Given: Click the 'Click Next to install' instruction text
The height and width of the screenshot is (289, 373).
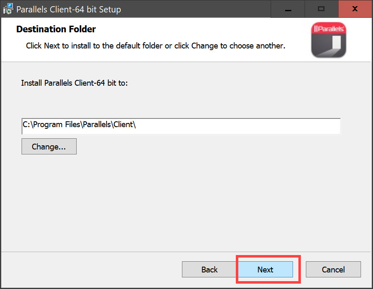Looking at the screenshot, I should pos(155,46).
